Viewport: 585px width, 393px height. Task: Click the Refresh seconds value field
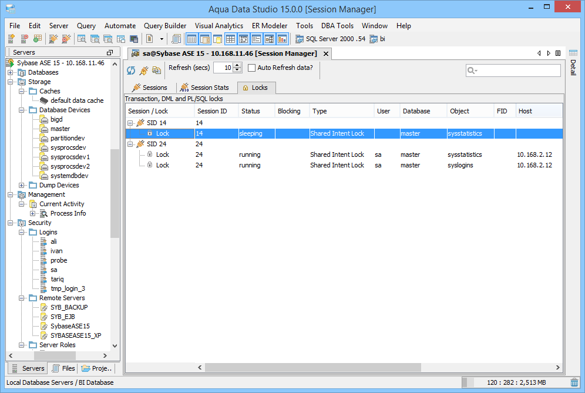coord(223,68)
